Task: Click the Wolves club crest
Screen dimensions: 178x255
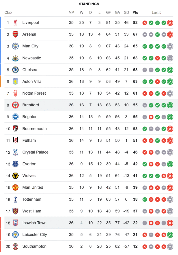Action: coord(16,176)
